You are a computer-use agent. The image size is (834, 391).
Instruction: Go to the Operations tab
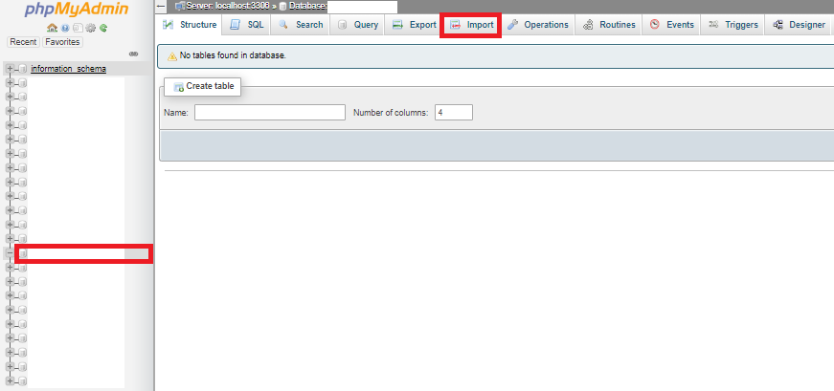click(537, 25)
